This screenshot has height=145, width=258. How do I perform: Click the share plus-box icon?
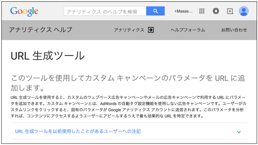pos(230,11)
